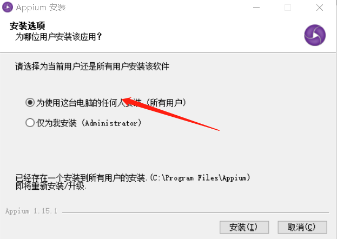Image resolution: width=337 pixels, height=239 pixels.
Task: Click the 取消(C) button
Action: 302,227
